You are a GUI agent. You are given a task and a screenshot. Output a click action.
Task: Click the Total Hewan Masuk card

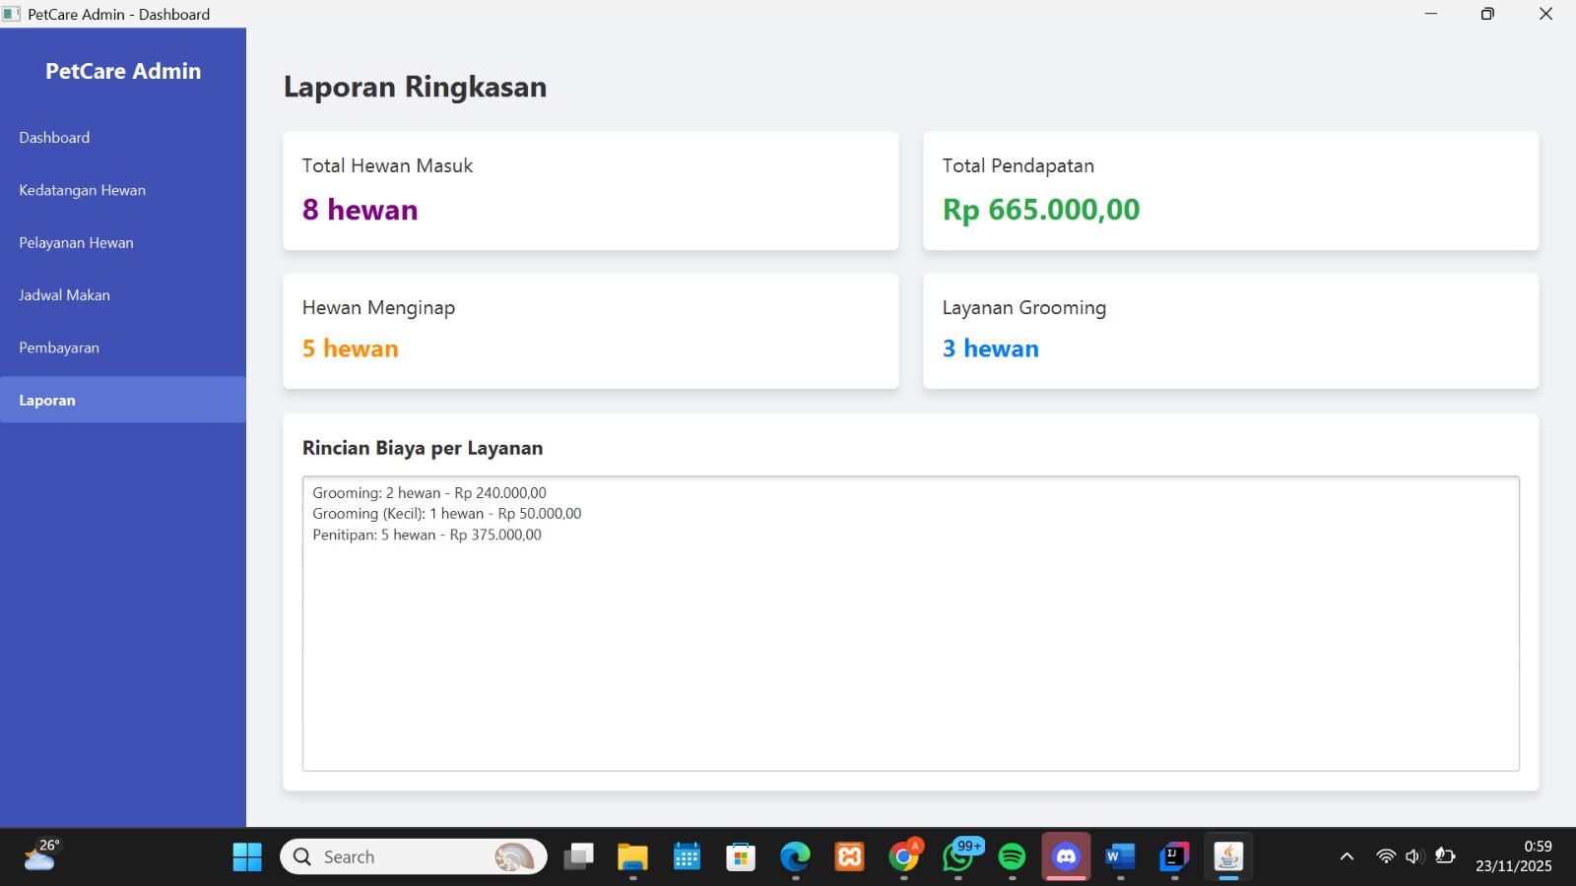coord(590,190)
